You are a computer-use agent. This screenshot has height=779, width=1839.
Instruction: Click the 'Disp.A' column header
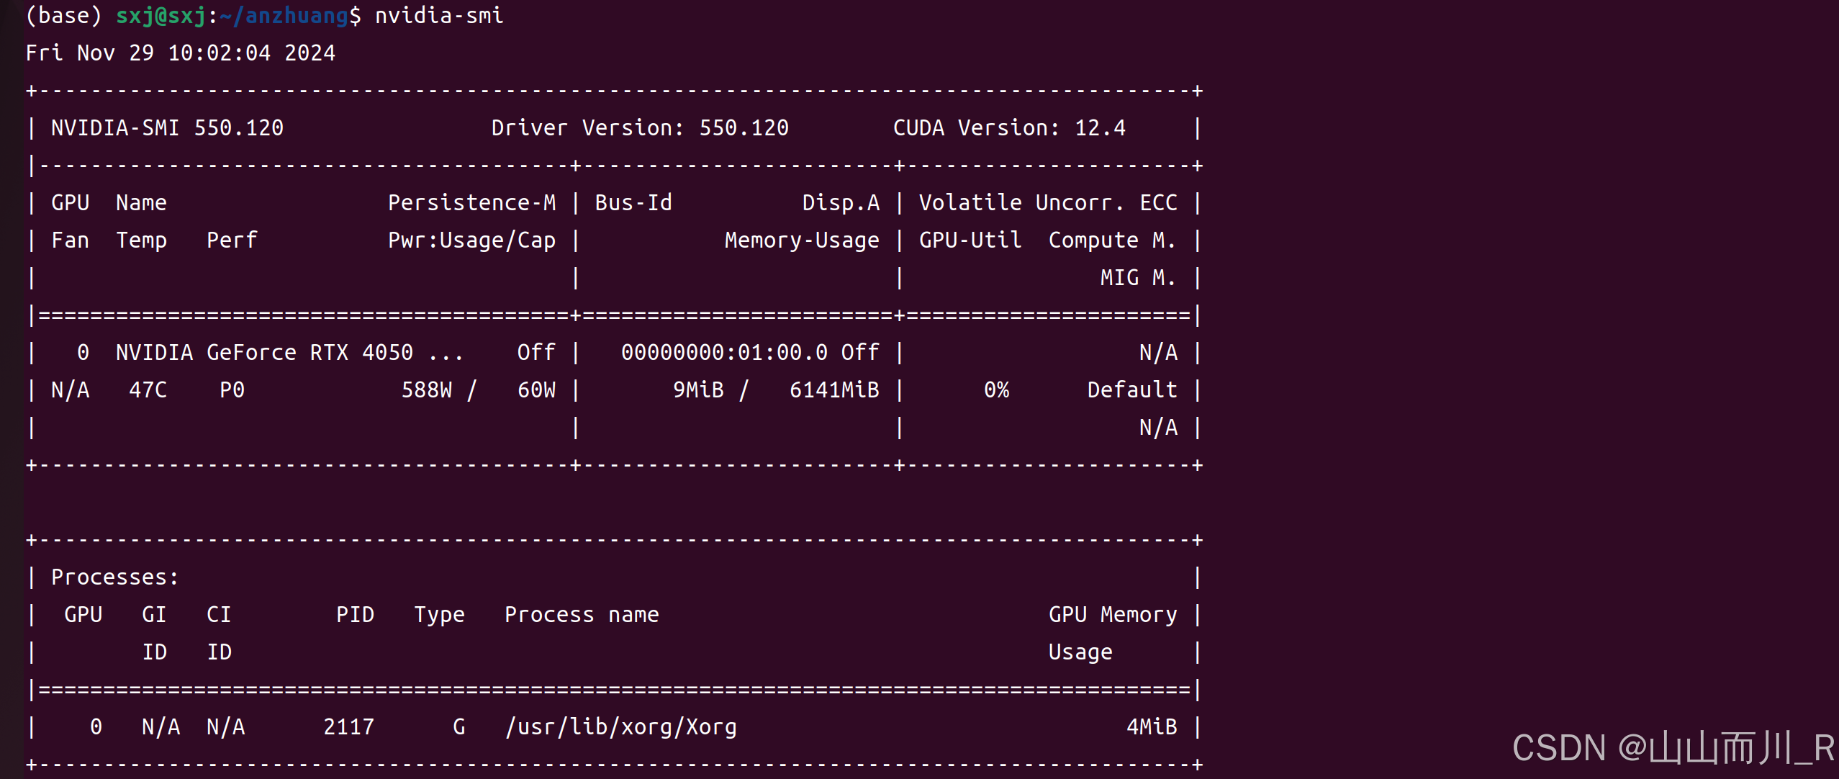[841, 202]
